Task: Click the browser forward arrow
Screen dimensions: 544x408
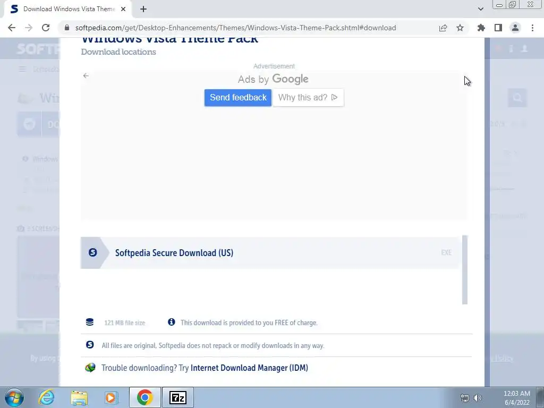Action: tap(29, 28)
